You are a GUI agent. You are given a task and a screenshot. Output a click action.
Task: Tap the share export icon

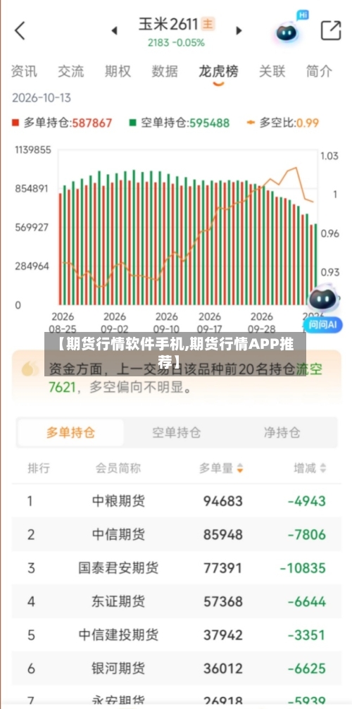tap(331, 30)
